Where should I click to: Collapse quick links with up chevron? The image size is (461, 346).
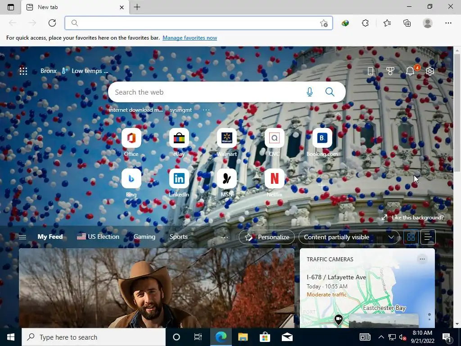(338, 114)
